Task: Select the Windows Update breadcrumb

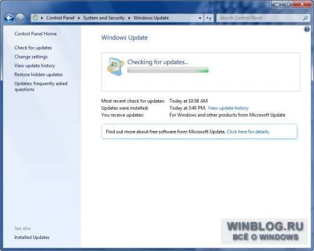Action: (151, 17)
